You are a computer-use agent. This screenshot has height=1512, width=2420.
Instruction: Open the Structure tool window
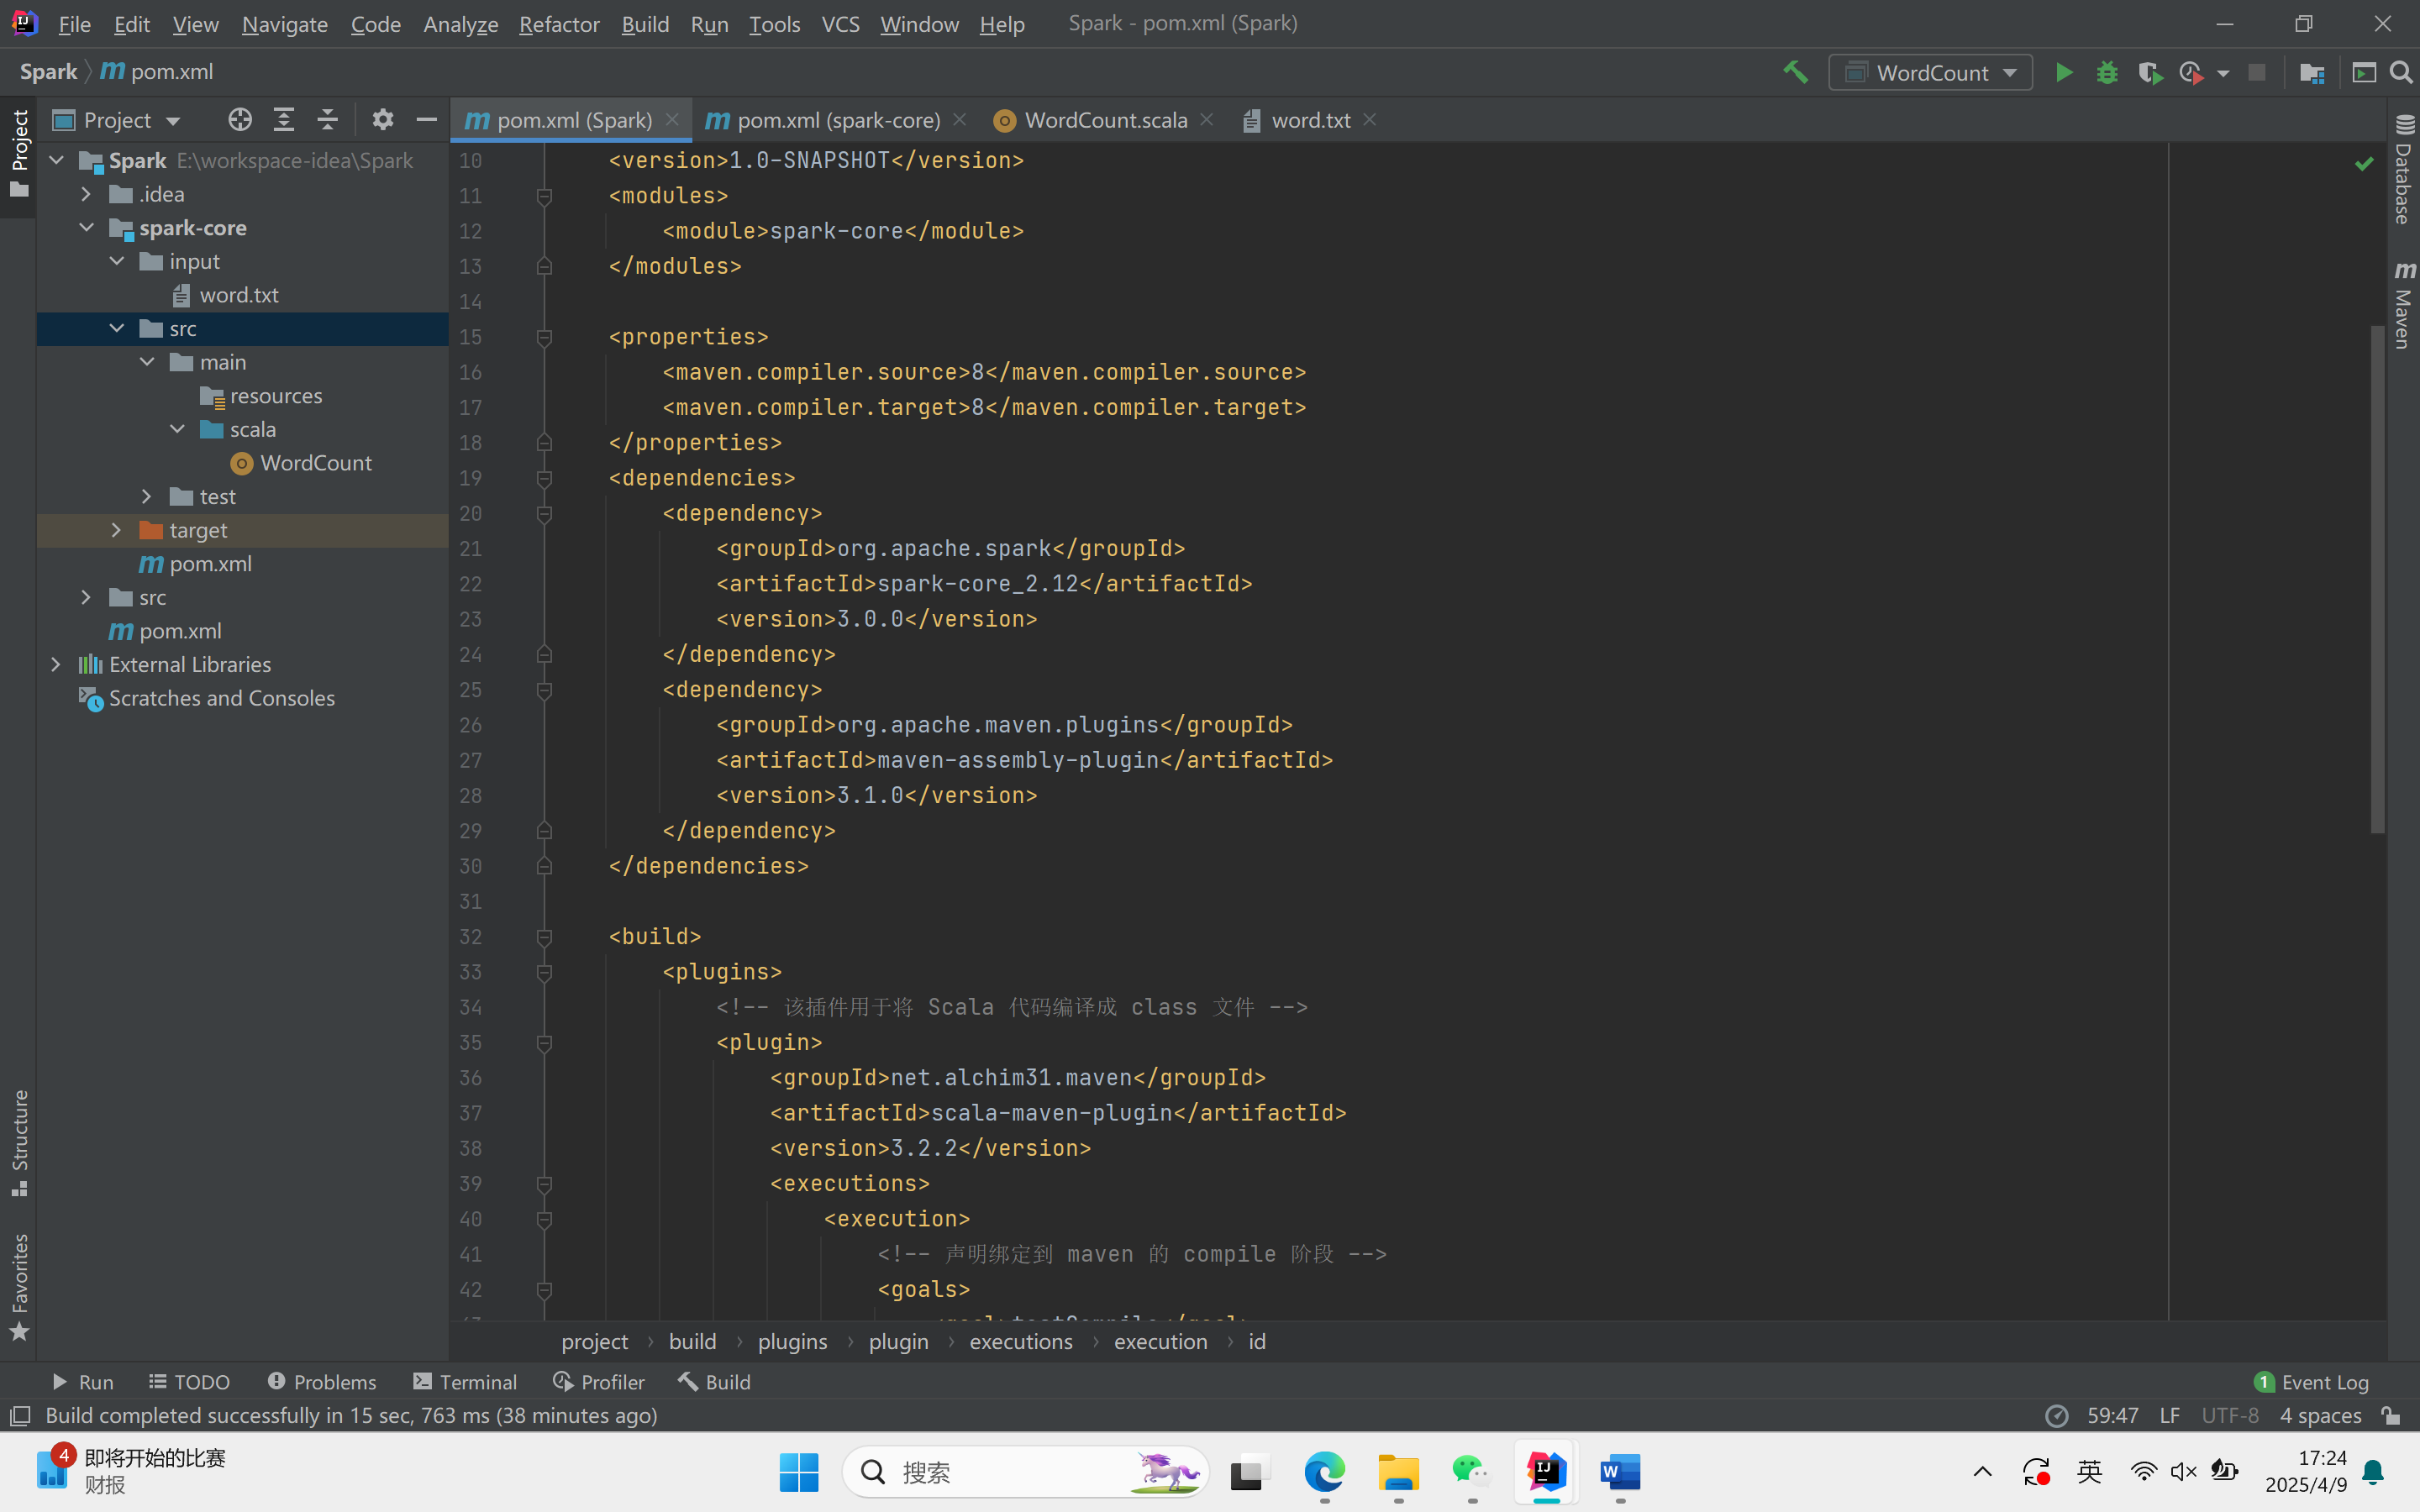[19, 1142]
